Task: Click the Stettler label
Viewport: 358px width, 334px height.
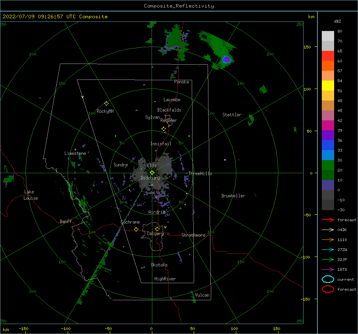Action: pyautogui.click(x=232, y=115)
